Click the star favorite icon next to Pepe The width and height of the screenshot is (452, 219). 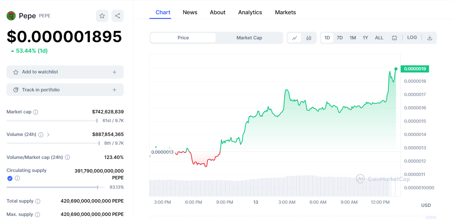click(x=102, y=16)
